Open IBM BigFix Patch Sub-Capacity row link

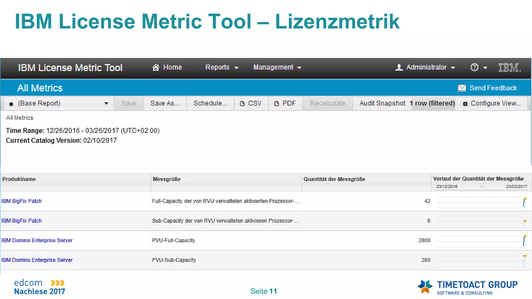pos(22,221)
